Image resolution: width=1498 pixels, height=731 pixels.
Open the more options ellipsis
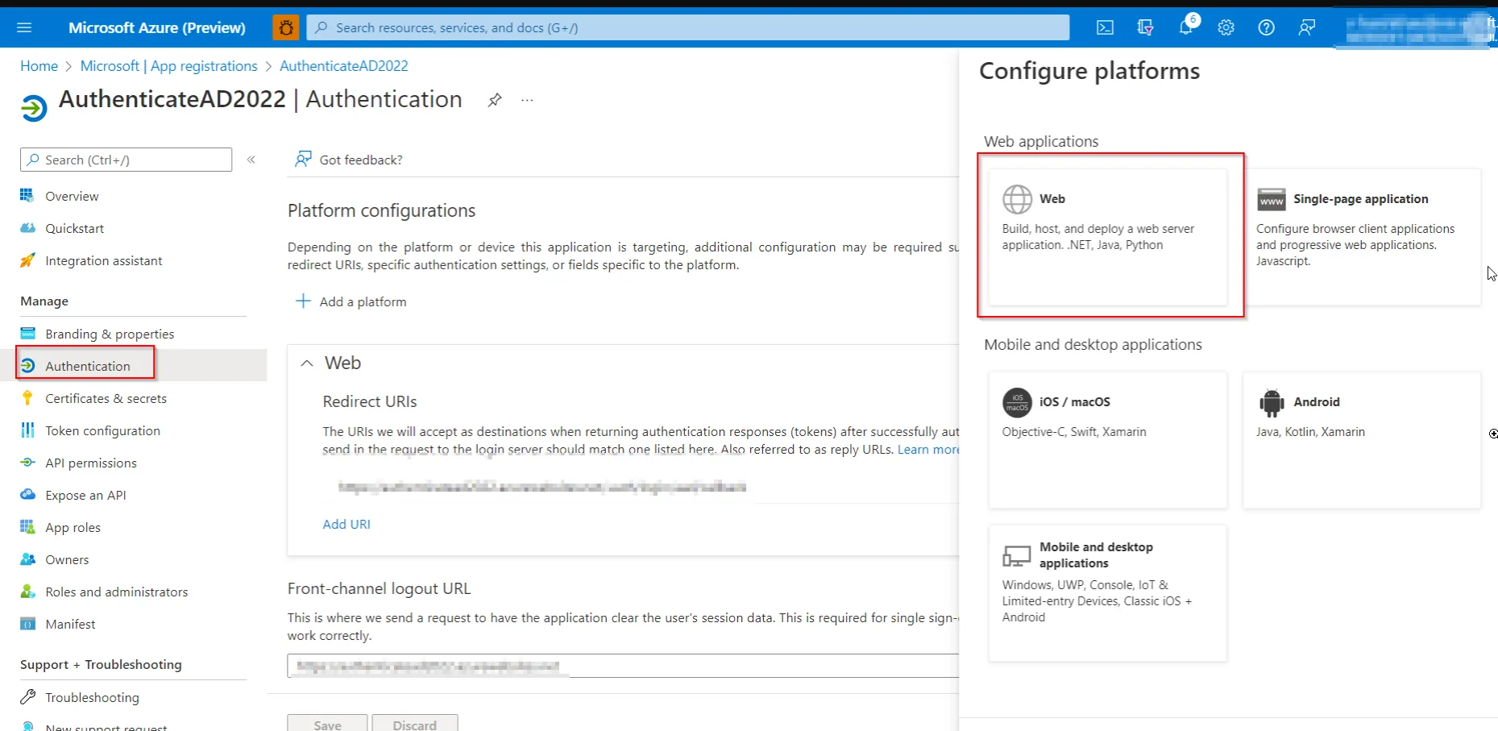527,100
